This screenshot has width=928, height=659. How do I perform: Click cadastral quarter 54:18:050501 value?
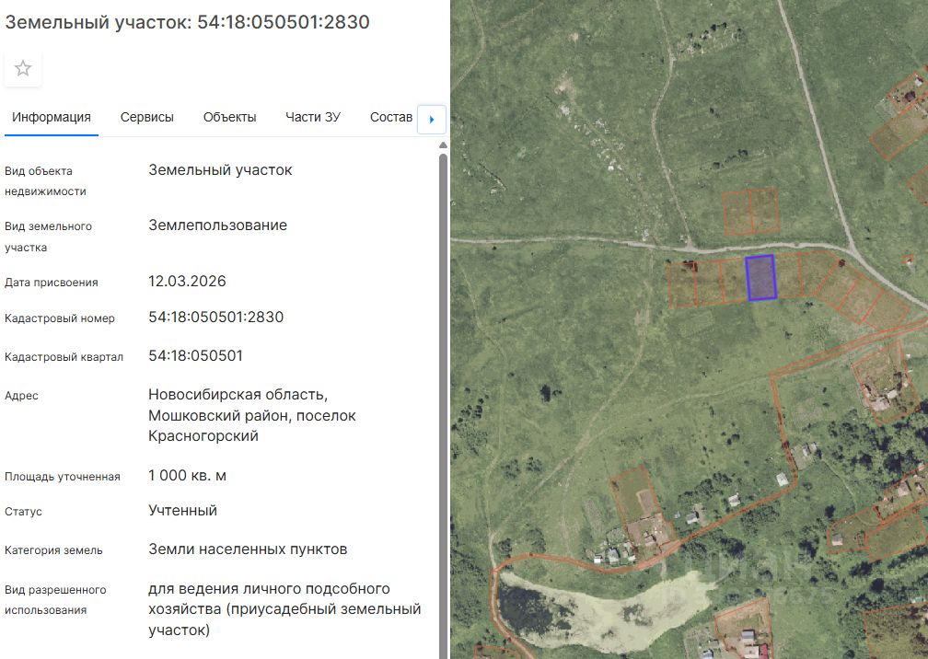(x=195, y=355)
